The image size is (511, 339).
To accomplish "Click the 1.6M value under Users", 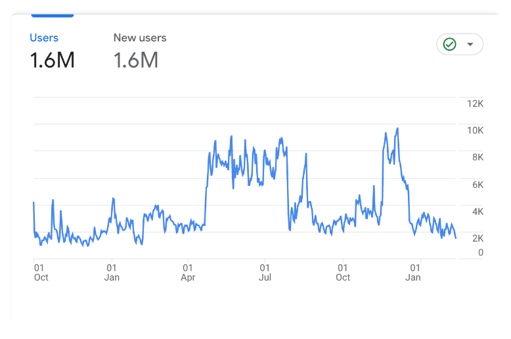I will point(52,60).
